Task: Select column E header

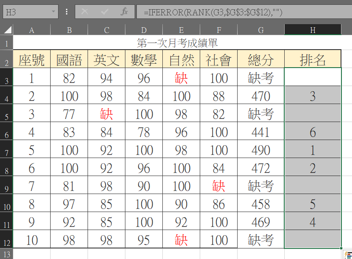Action: (x=181, y=30)
